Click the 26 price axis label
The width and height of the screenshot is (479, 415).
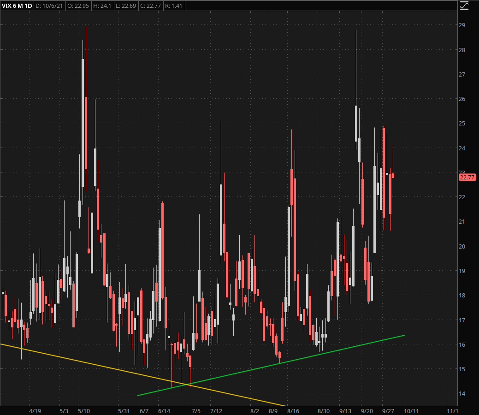pyautogui.click(x=462, y=99)
